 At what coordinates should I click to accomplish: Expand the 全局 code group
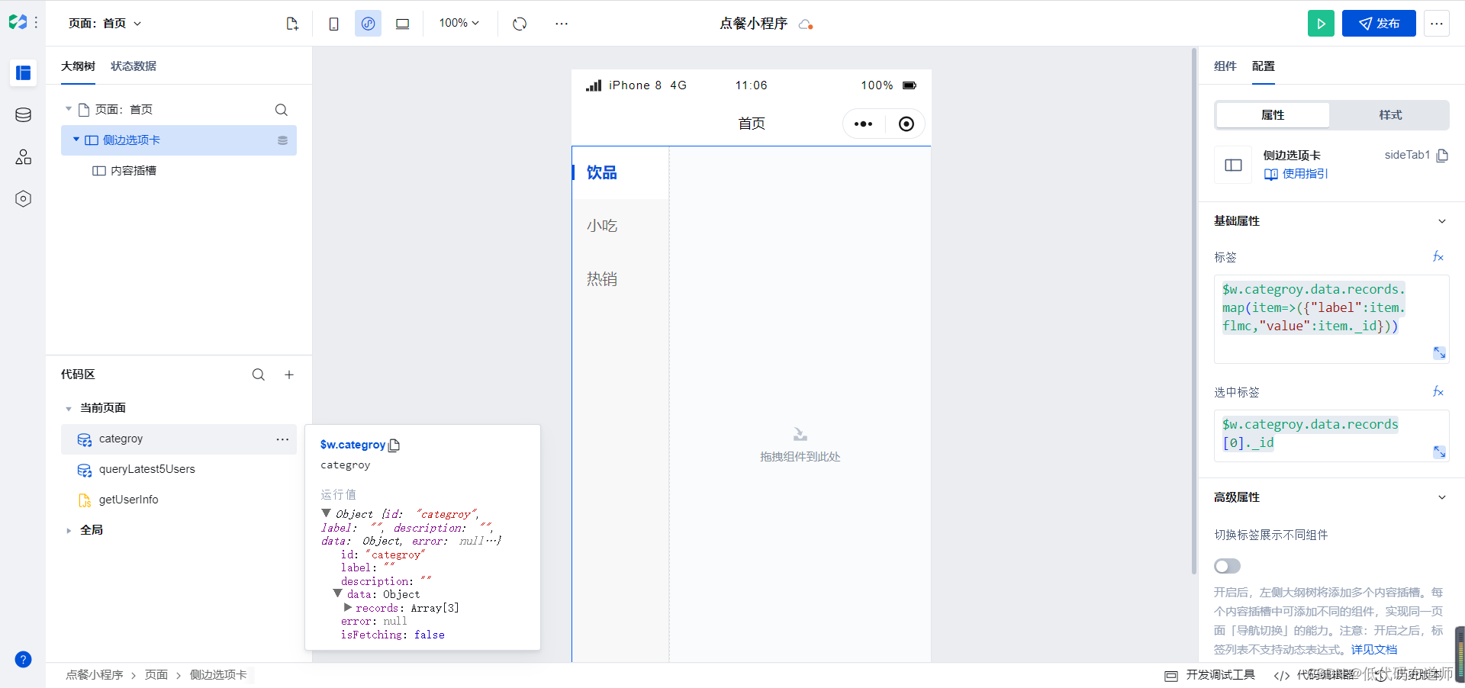(69, 531)
